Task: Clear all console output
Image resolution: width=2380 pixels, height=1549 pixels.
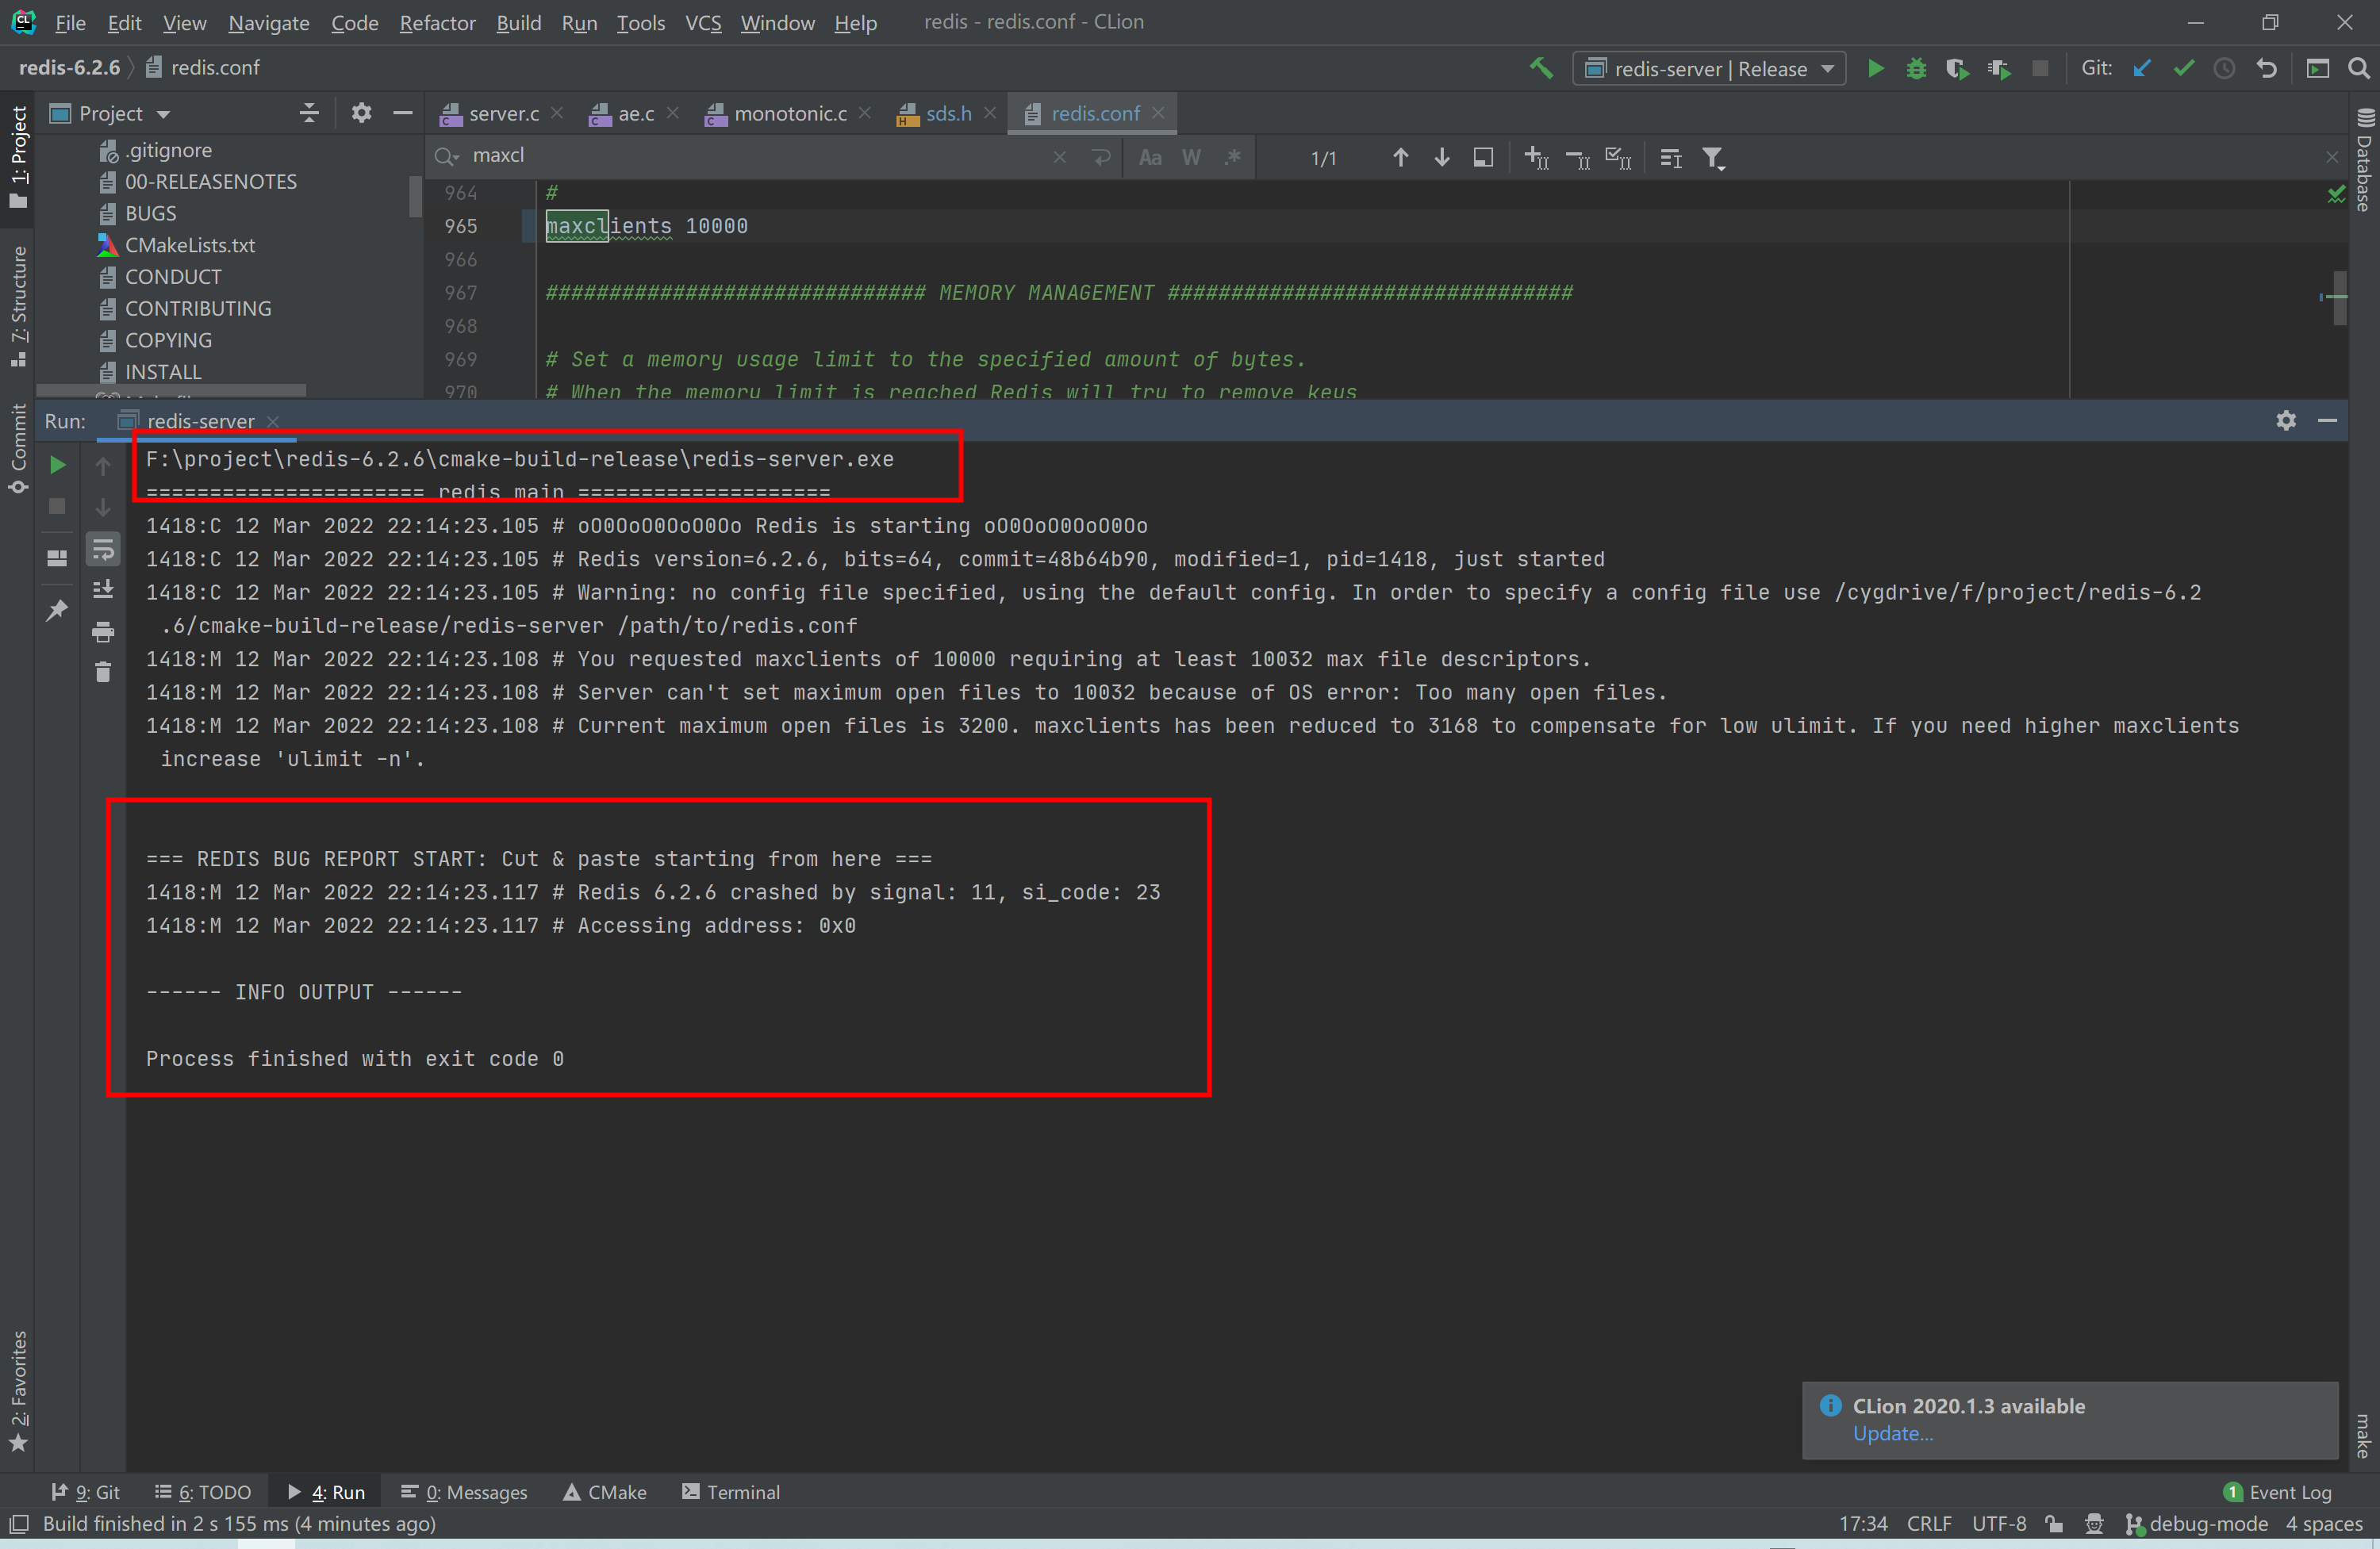Action: click(103, 672)
